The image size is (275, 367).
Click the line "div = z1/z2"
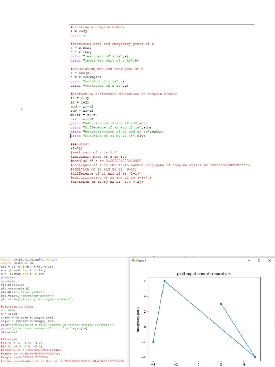pos(82,119)
